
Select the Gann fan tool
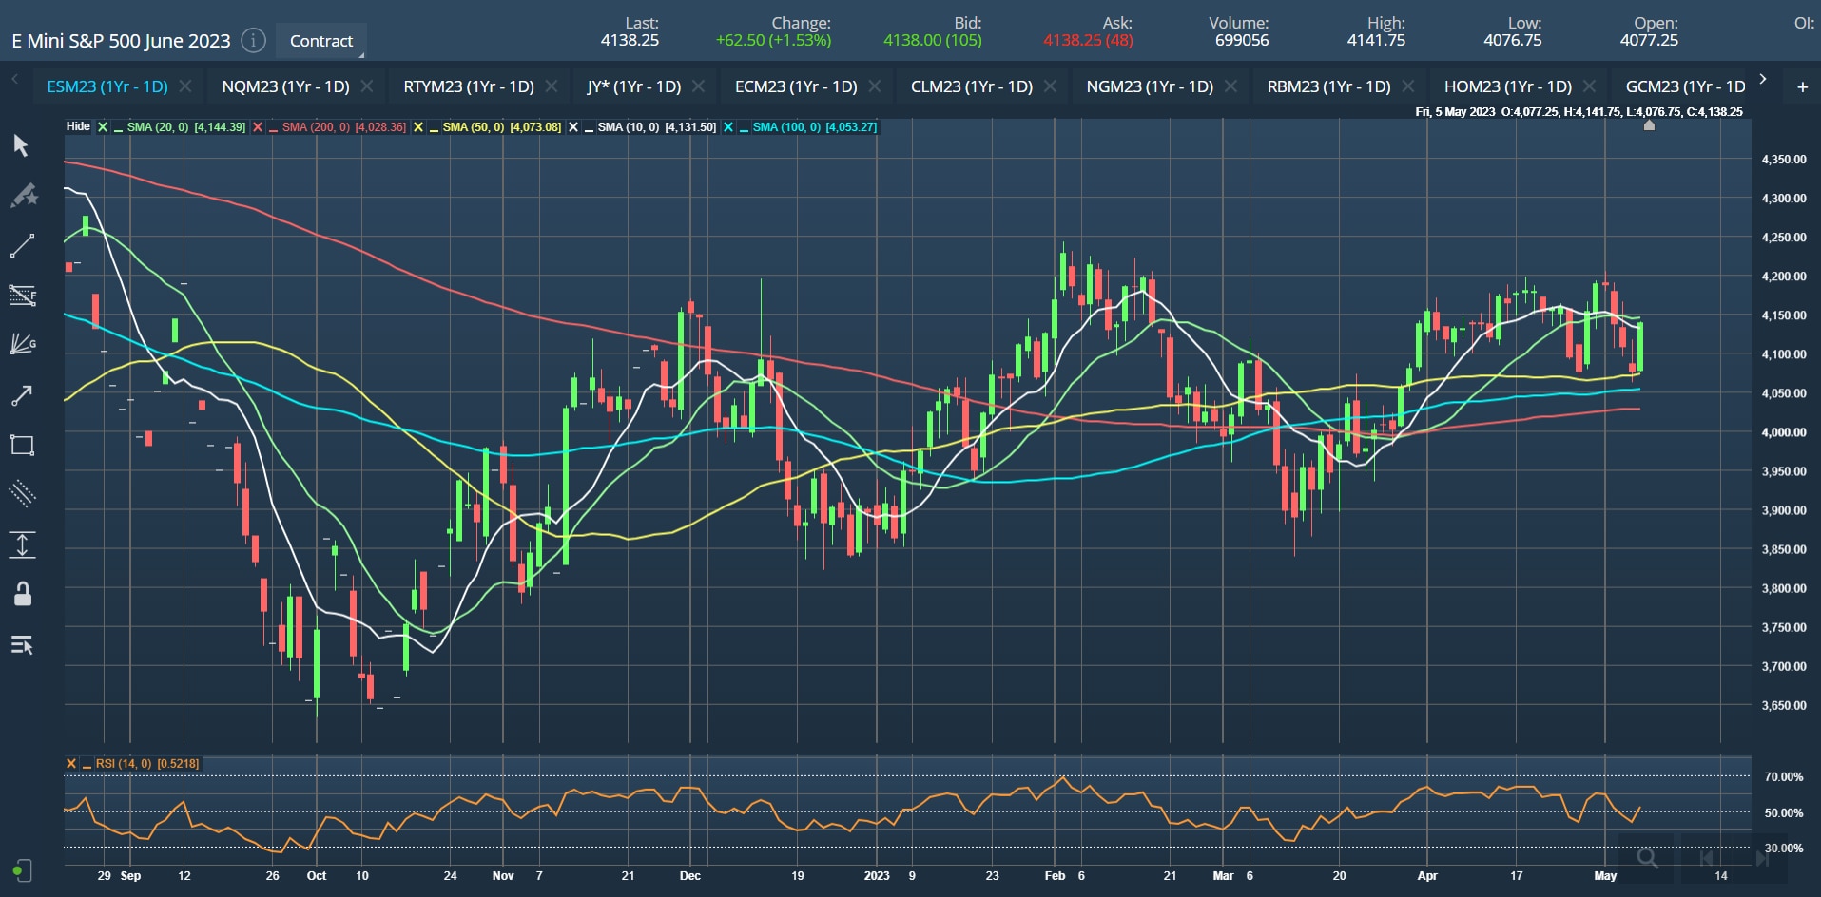tap(22, 344)
